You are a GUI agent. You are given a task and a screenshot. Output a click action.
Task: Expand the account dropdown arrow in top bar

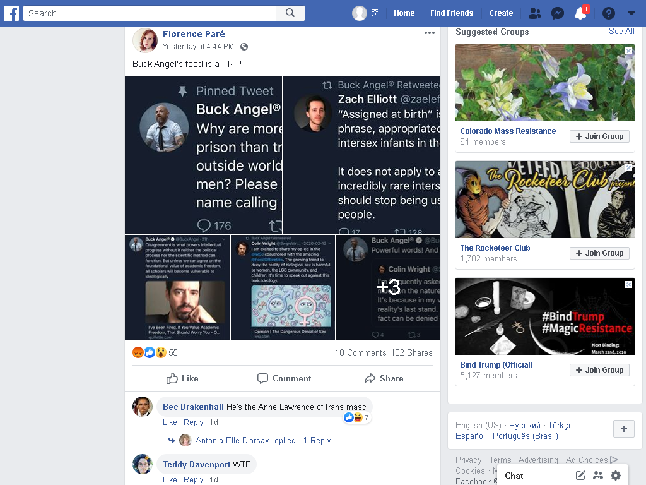(631, 13)
